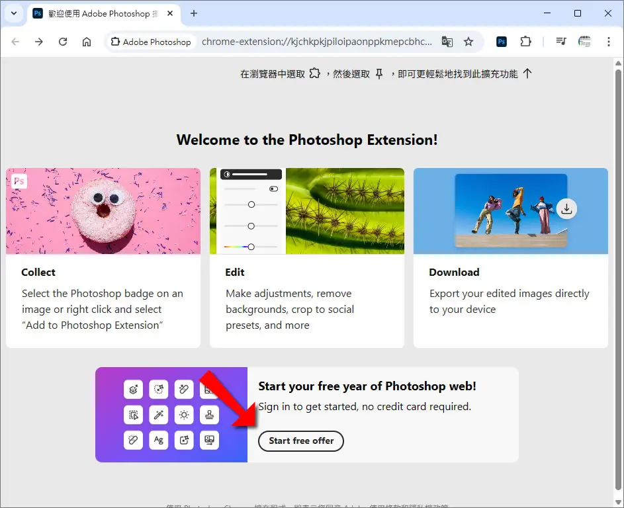This screenshot has height=508, width=624.
Task: Click the generate image sparkle icon in bottom row
Action: [184, 440]
